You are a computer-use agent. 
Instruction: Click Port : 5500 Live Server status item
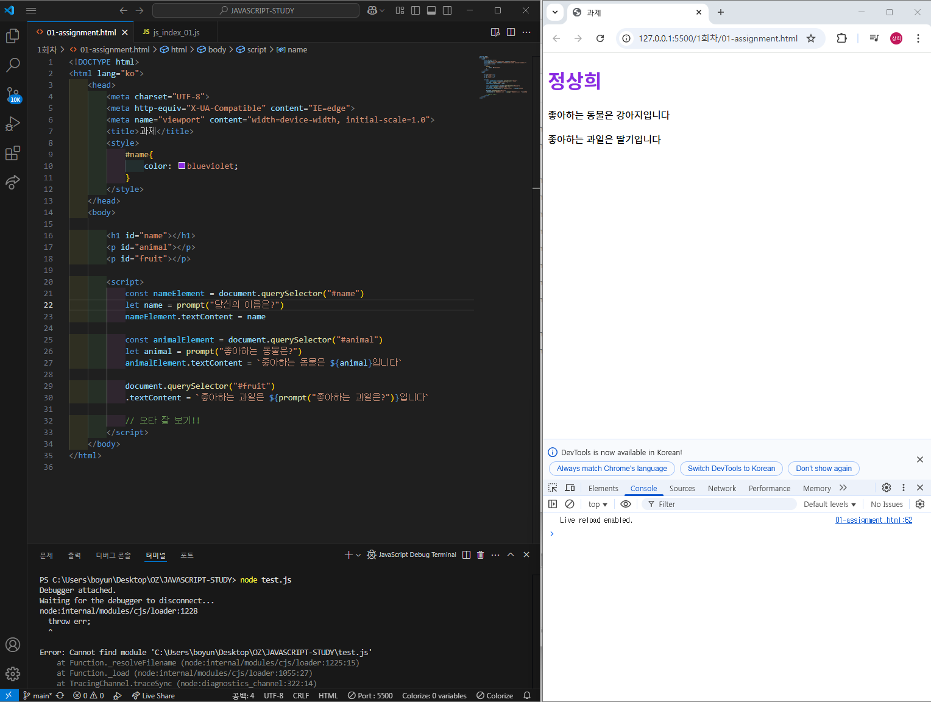point(370,695)
